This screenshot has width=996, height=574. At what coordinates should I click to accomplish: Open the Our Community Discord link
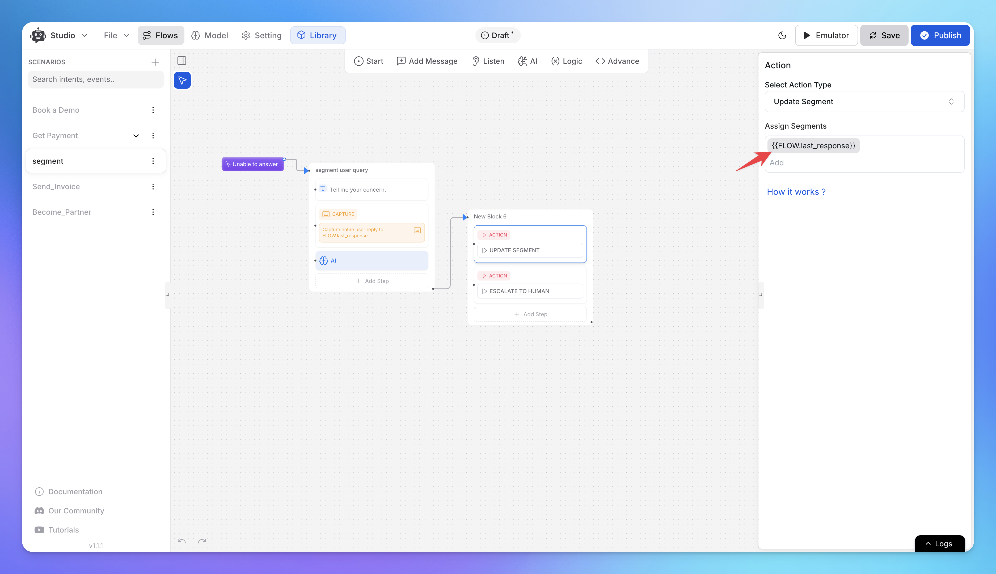[69, 511]
